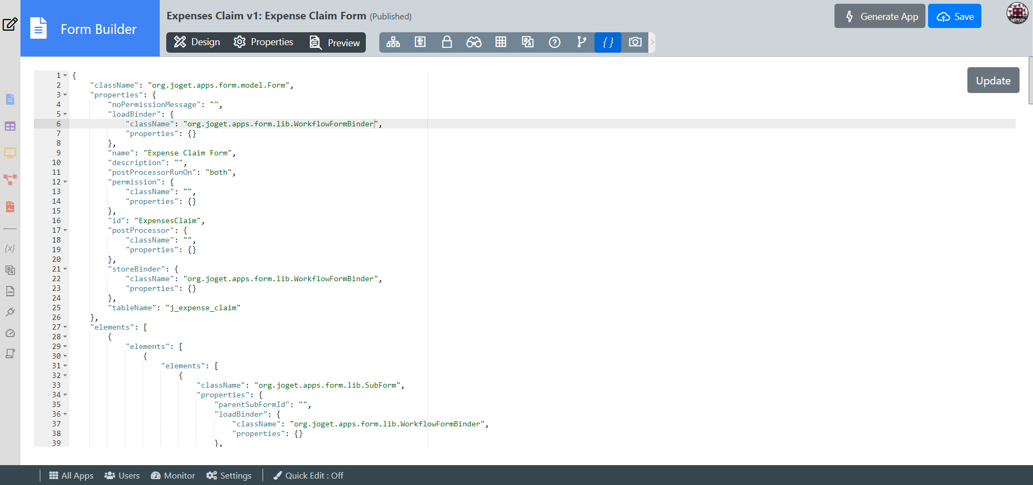The height and width of the screenshot is (485, 1033).
Task: Collapse the code fold at line 3
Action: point(65,95)
